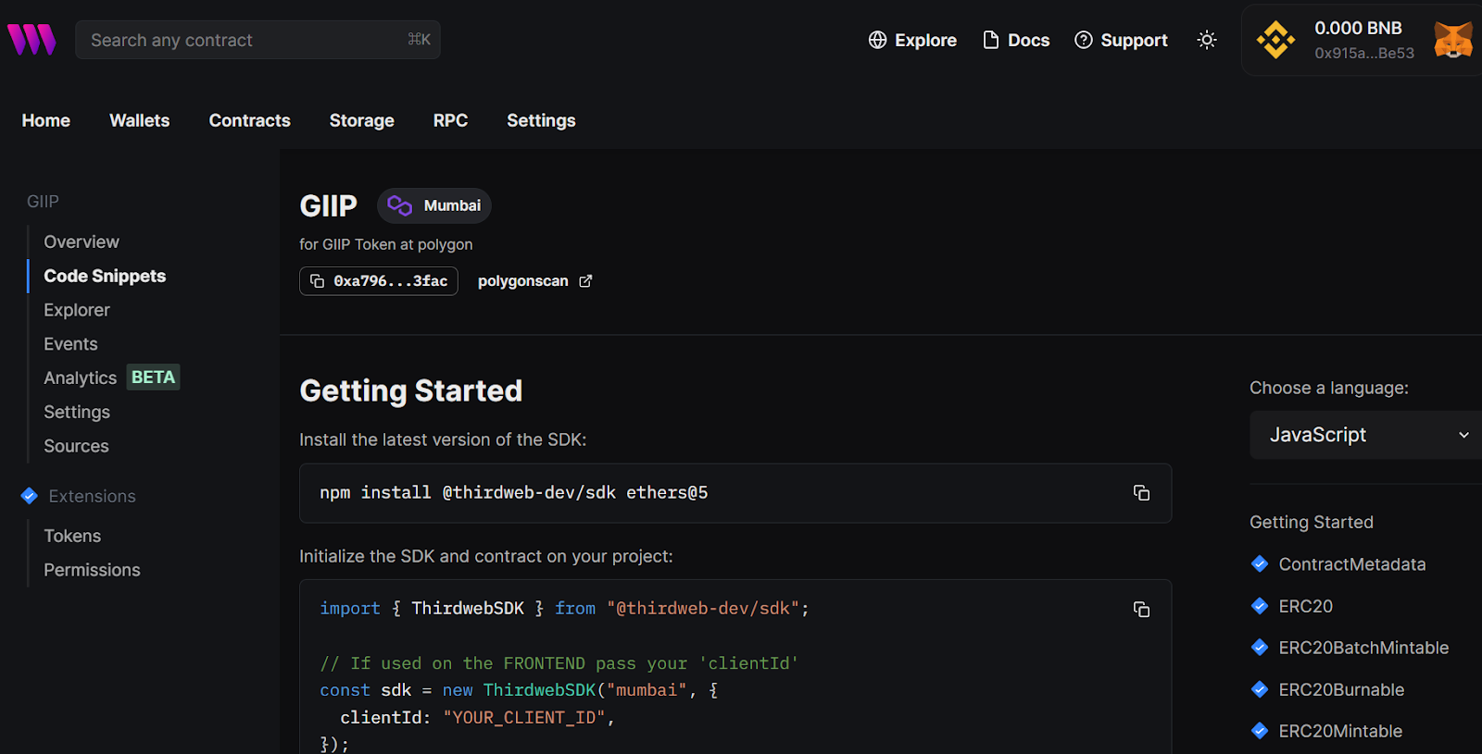This screenshot has height=754, width=1482.
Task: Switch to the Contracts tab
Action: [249, 120]
